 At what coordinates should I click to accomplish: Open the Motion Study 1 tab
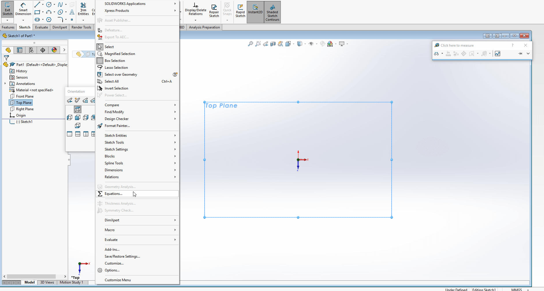[71, 282]
